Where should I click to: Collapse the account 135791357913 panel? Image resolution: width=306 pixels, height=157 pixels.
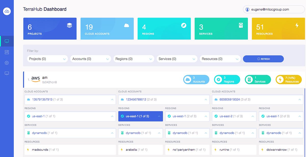click(112, 100)
